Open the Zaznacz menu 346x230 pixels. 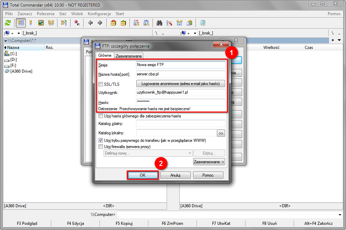[25, 14]
